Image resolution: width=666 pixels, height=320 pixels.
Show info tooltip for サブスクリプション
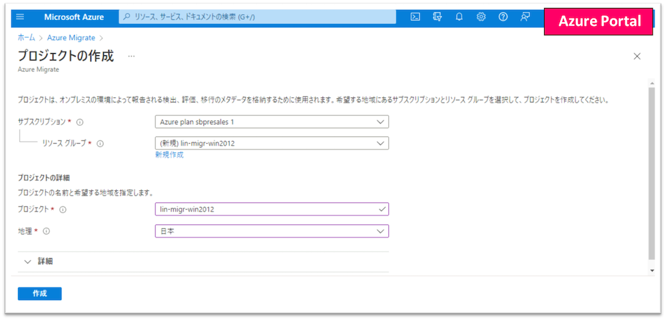click(80, 122)
